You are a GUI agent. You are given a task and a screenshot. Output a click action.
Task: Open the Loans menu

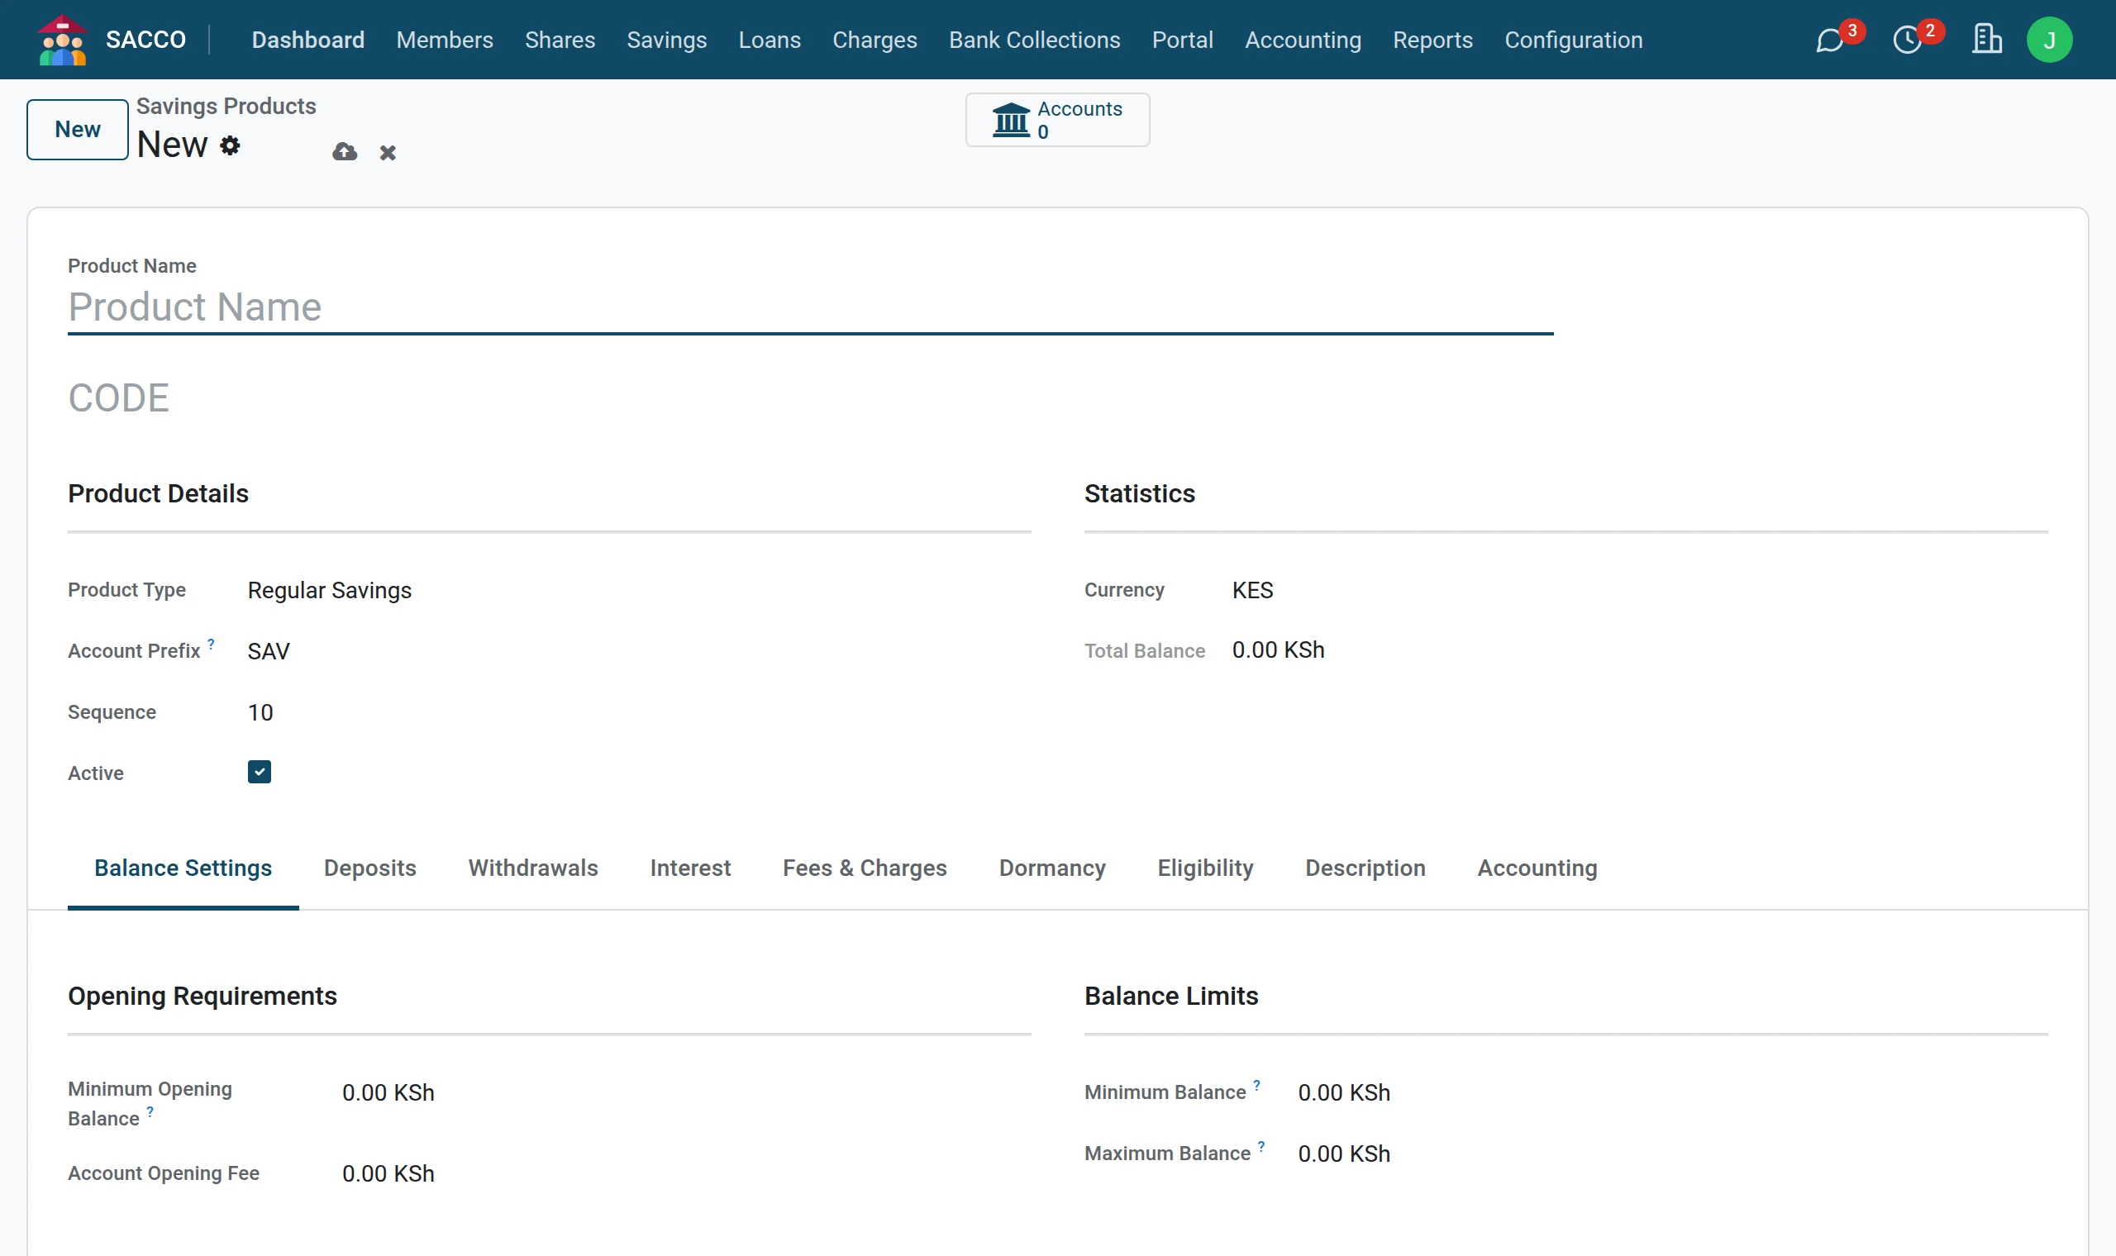[x=770, y=40]
